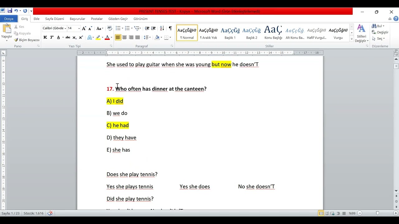Screen dimensions: 399x224
Task: Click the zoom slider handle
Action: (x=377, y=213)
